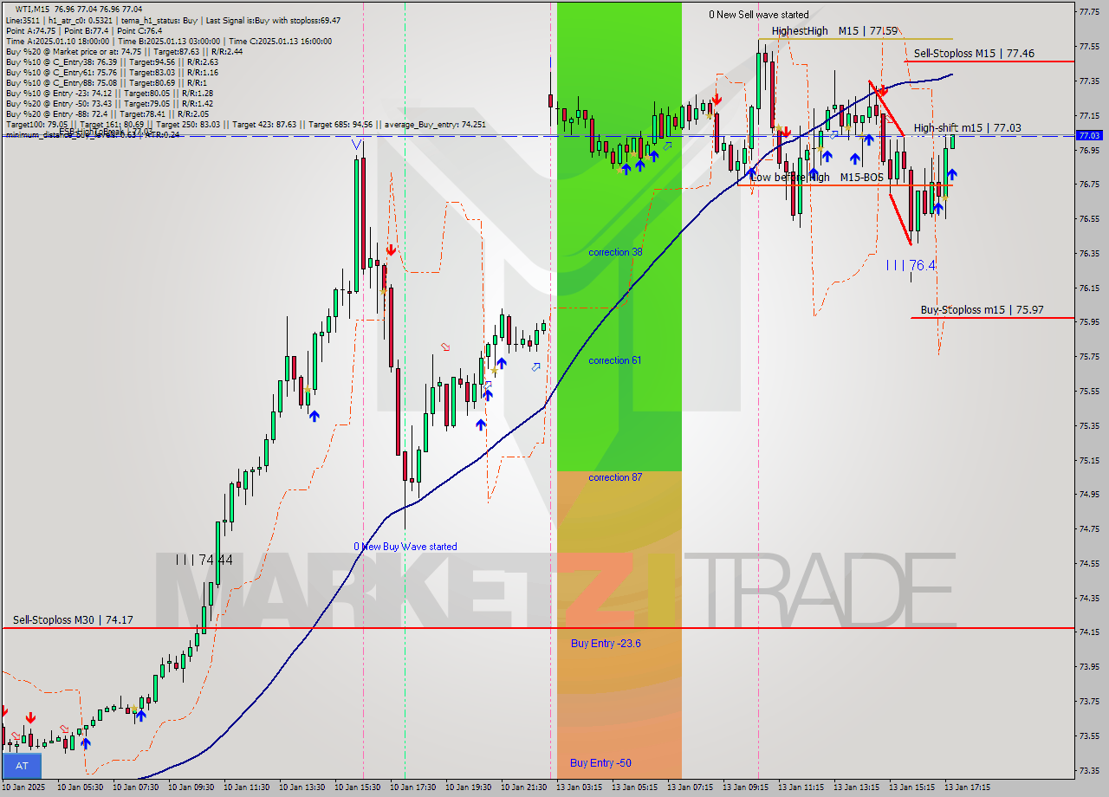Click the current price tag 77.03
1109x797 pixels.
1089,135
